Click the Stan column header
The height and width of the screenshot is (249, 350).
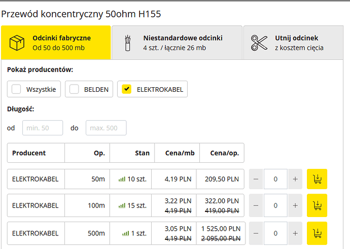pos(132,153)
